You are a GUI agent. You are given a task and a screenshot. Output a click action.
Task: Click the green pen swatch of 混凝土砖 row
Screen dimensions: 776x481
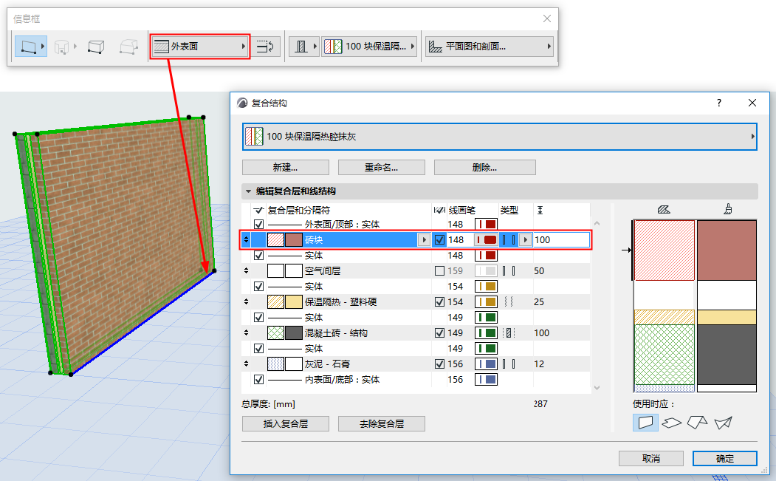click(x=486, y=333)
